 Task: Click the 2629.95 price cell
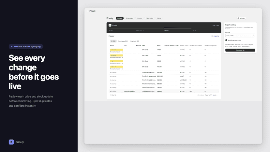pos(160,76)
